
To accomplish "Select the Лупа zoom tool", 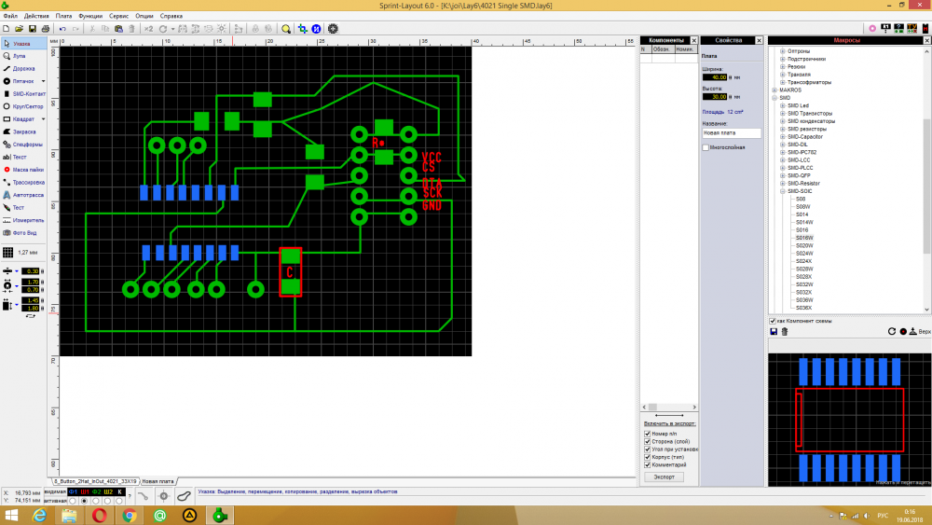I will click(19, 56).
